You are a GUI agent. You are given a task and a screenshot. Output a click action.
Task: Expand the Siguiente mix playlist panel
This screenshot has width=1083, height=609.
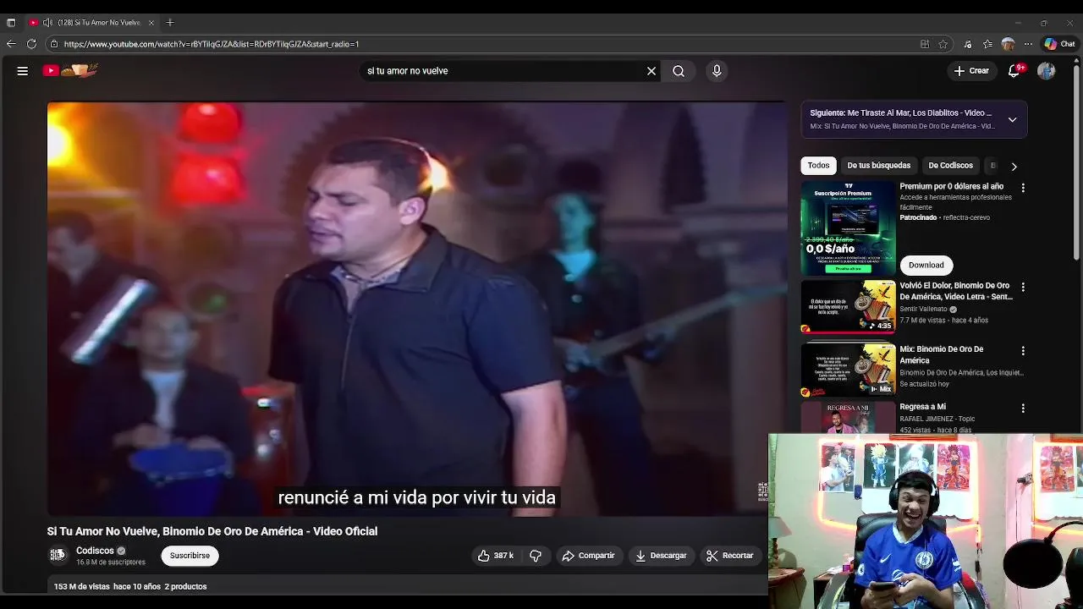click(1012, 119)
